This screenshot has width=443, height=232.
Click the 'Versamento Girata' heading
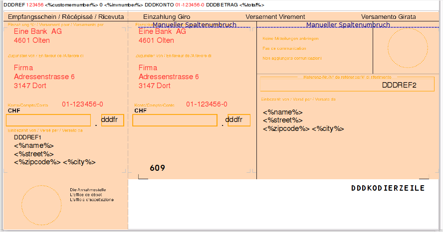point(388,17)
